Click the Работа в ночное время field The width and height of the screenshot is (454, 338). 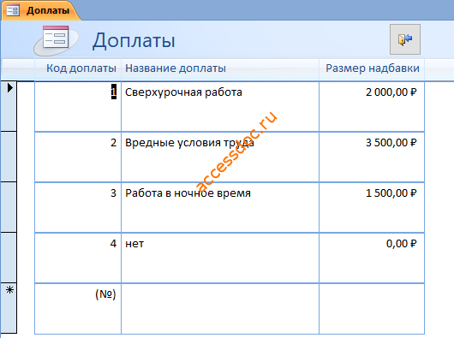tap(220, 207)
